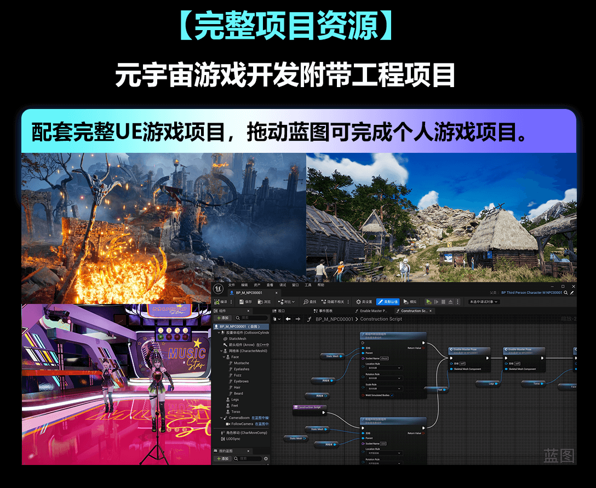
Task: Click the frame-skip playback button
Action: [437, 302]
